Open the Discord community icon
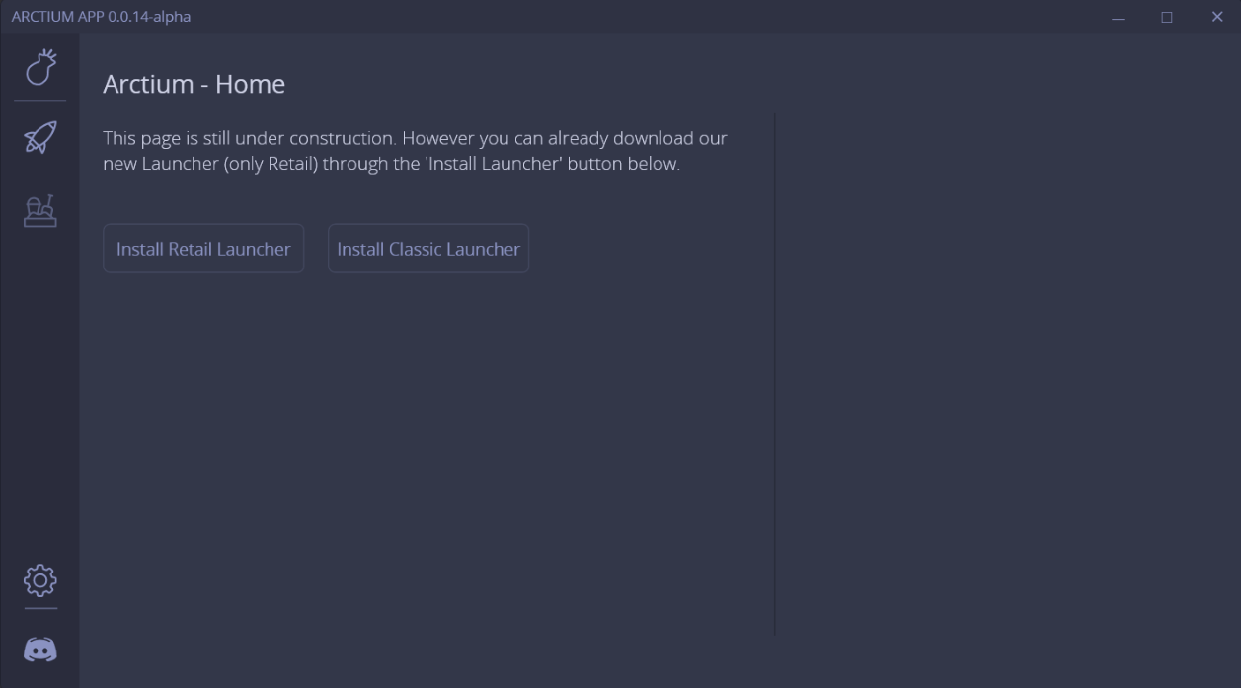The width and height of the screenshot is (1241, 688). tap(39, 650)
